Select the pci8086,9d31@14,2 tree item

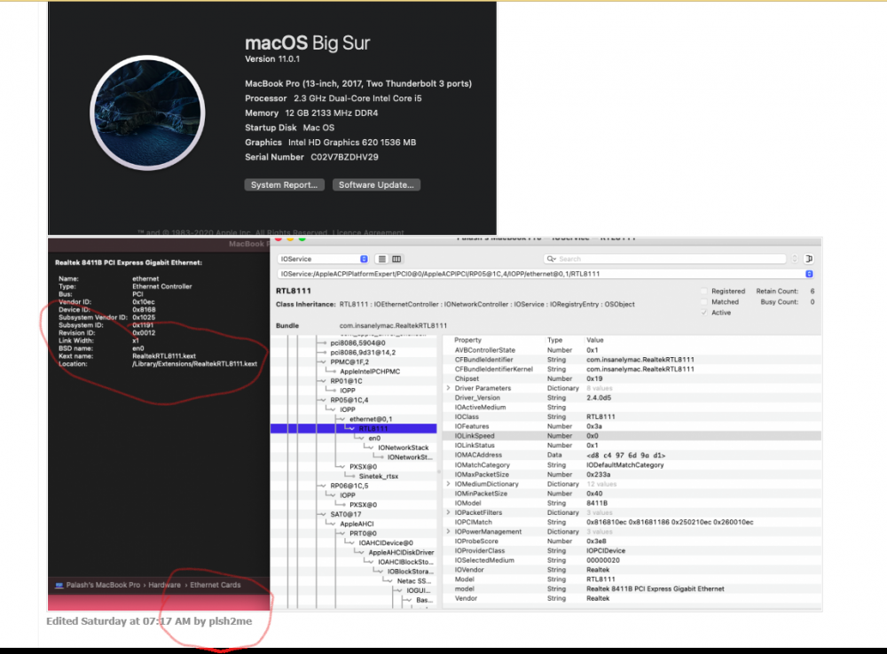tap(363, 353)
